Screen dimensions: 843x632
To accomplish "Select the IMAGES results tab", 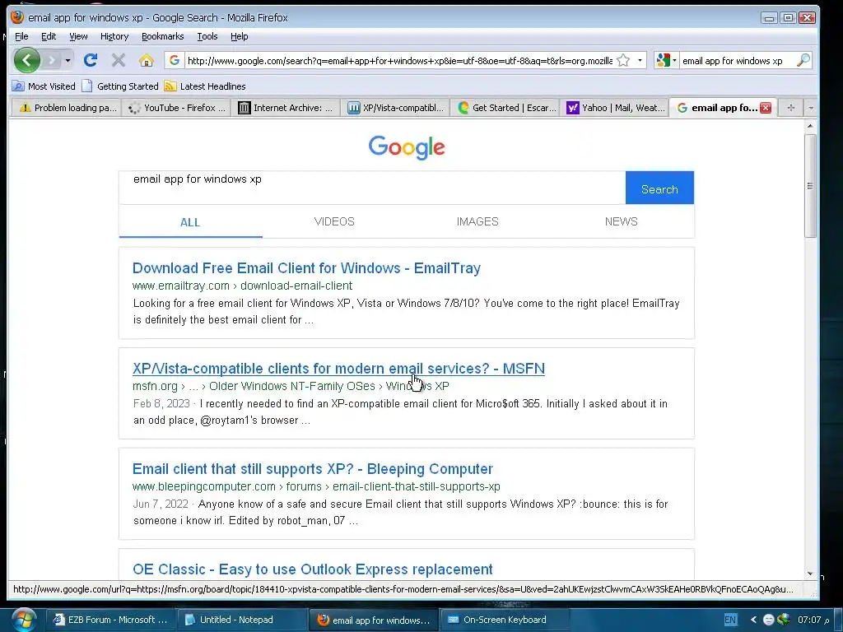I will [x=477, y=221].
